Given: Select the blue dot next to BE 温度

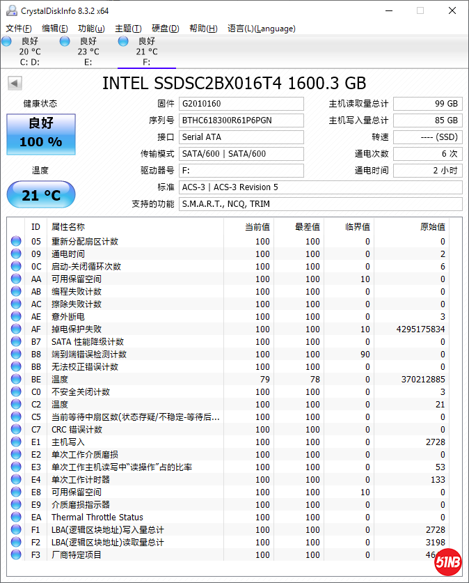Looking at the screenshot, I should point(16,379).
